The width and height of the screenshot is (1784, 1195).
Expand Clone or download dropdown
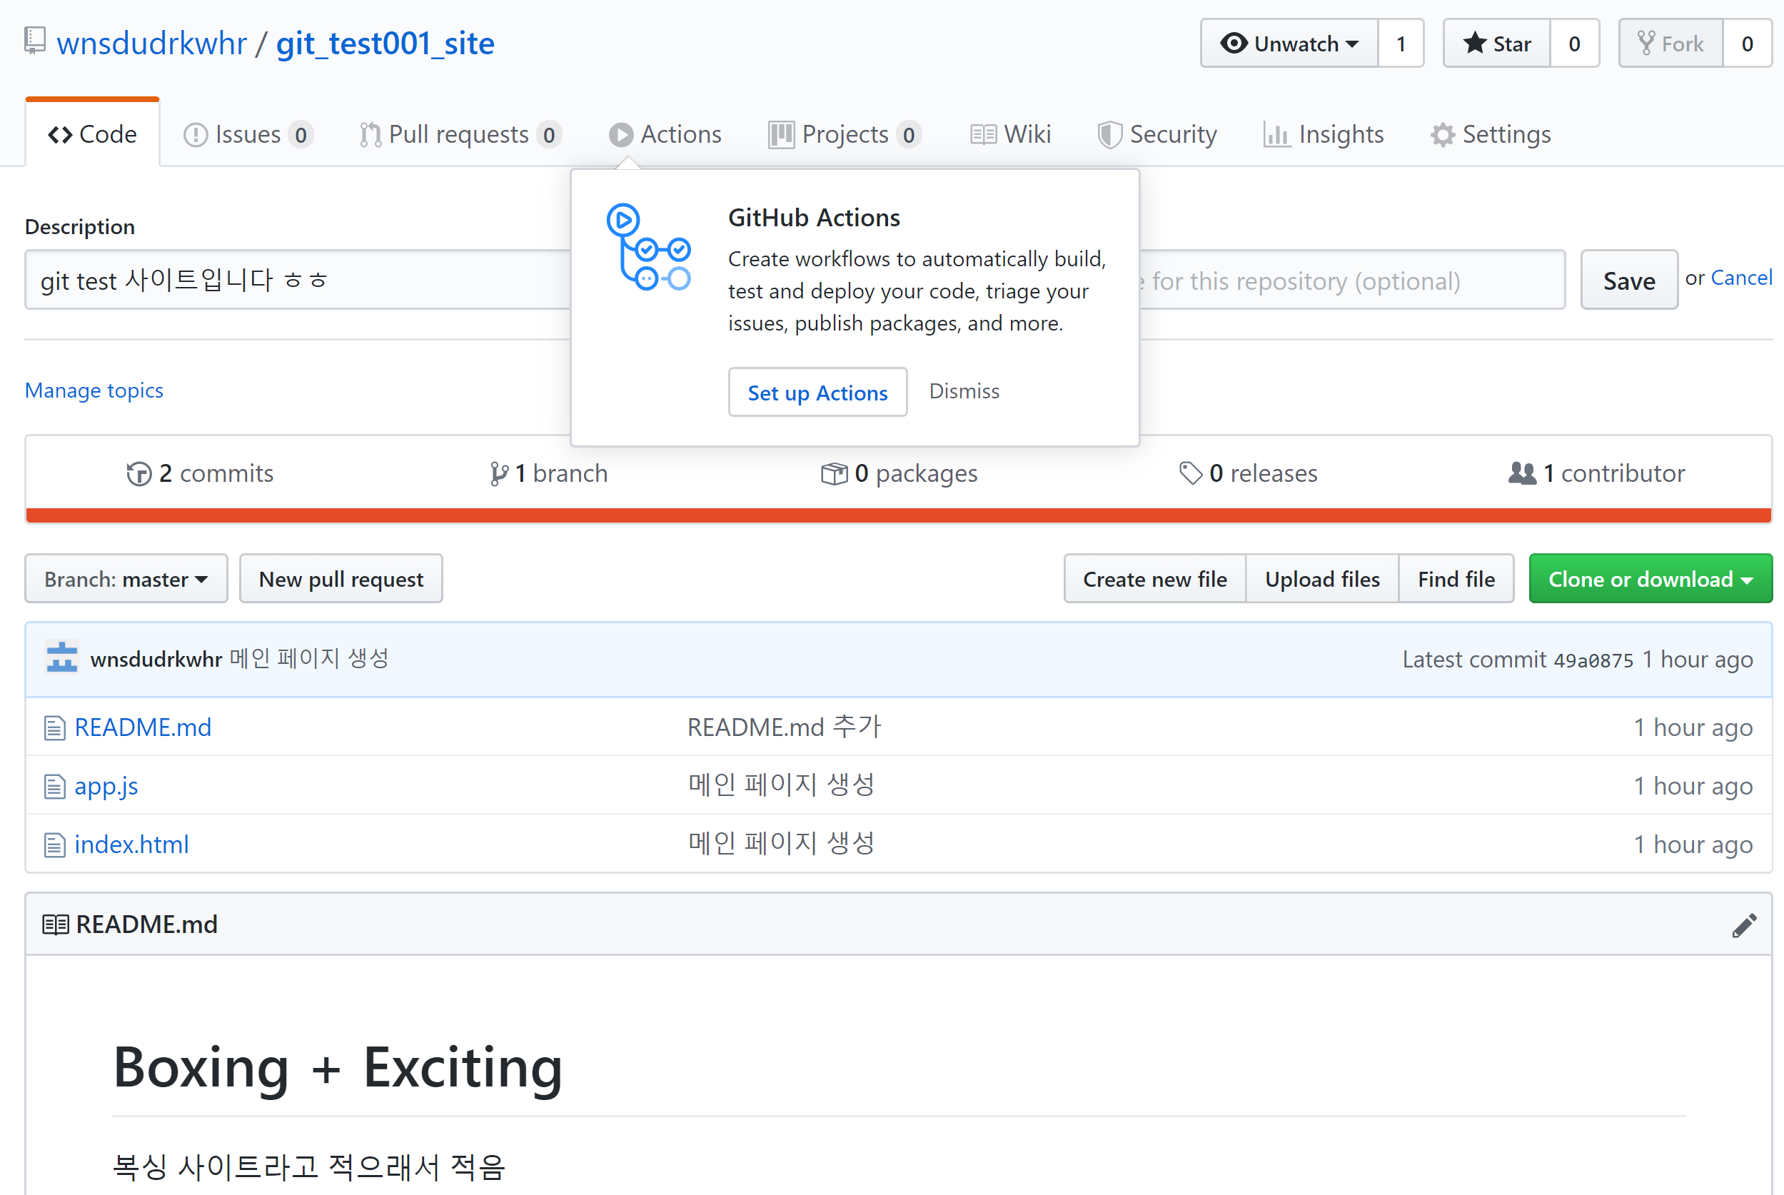click(1651, 579)
